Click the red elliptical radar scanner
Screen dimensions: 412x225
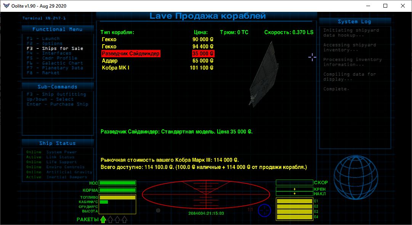point(206,195)
